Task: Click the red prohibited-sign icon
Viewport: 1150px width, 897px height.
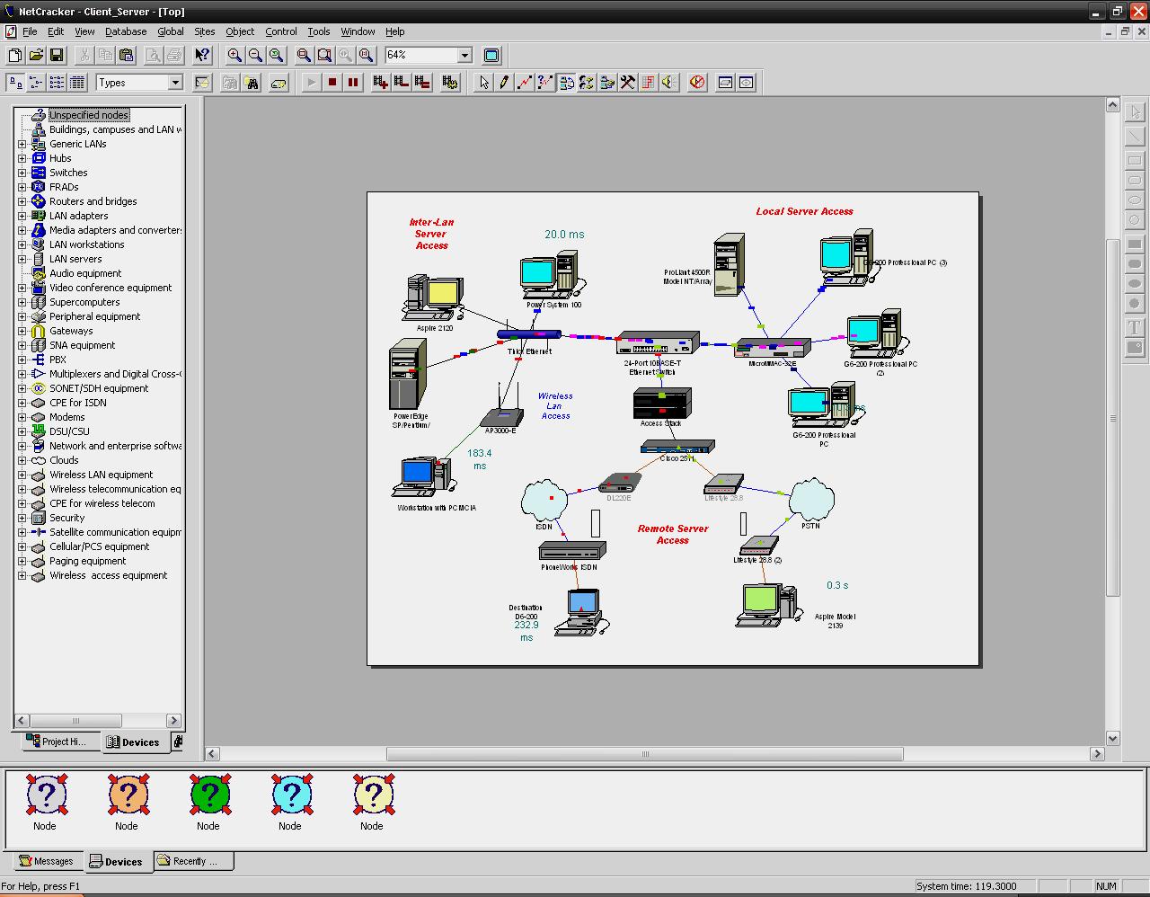Action: (x=698, y=83)
